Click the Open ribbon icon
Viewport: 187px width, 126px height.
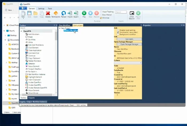36,14
